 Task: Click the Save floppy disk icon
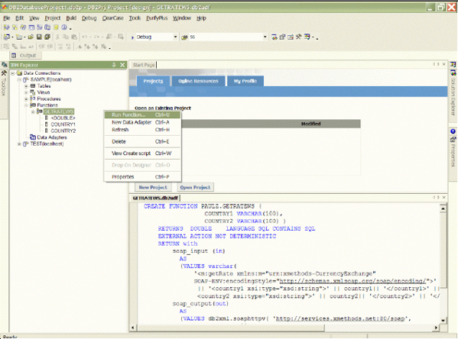pos(39,37)
